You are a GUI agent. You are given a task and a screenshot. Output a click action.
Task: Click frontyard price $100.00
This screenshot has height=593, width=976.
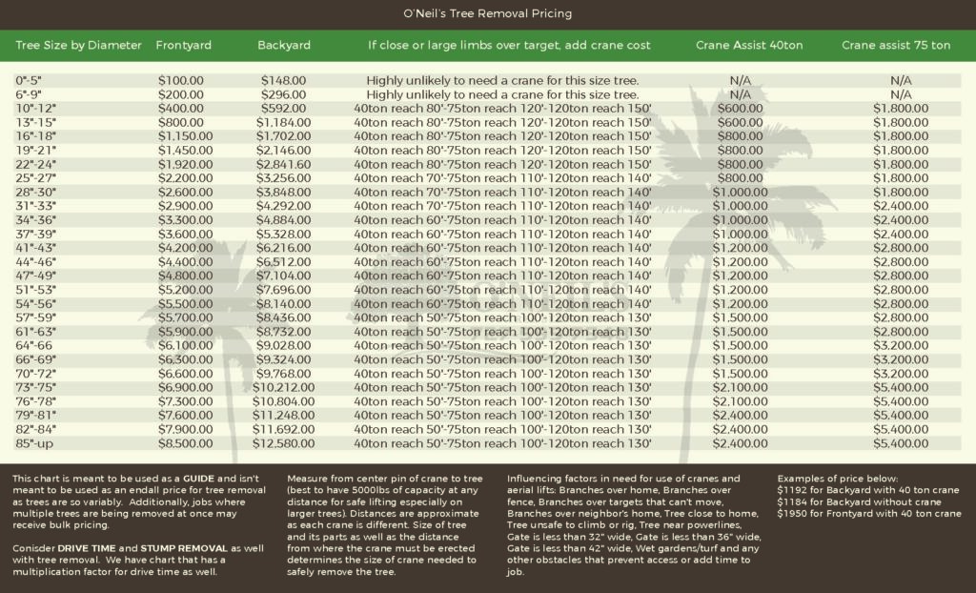(180, 80)
